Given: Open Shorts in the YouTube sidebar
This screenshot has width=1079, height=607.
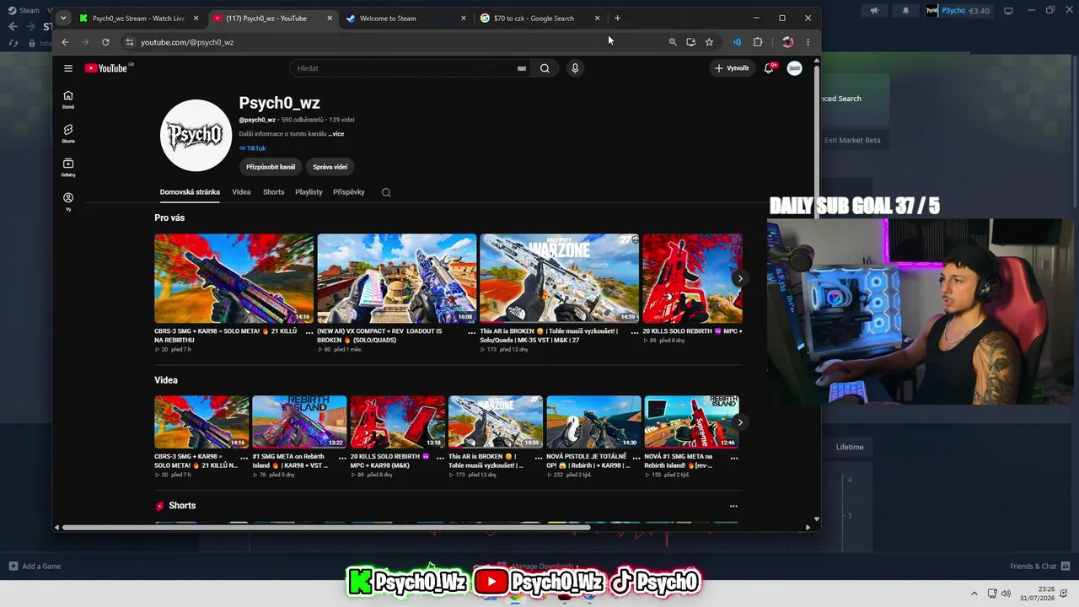Looking at the screenshot, I should [68, 133].
